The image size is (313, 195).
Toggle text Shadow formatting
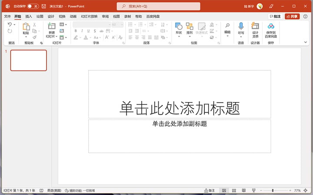tap(95, 31)
